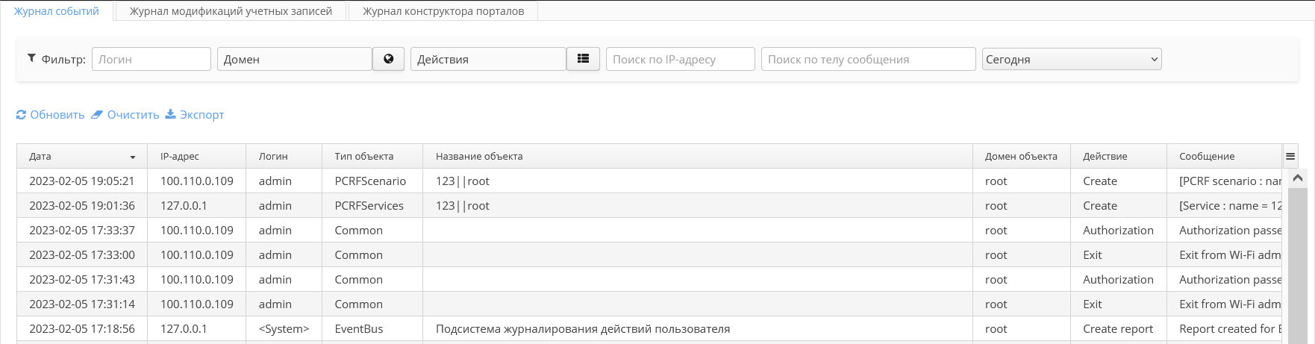The image size is (1315, 344).
Task: Click the message body search field
Action: point(868,59)
